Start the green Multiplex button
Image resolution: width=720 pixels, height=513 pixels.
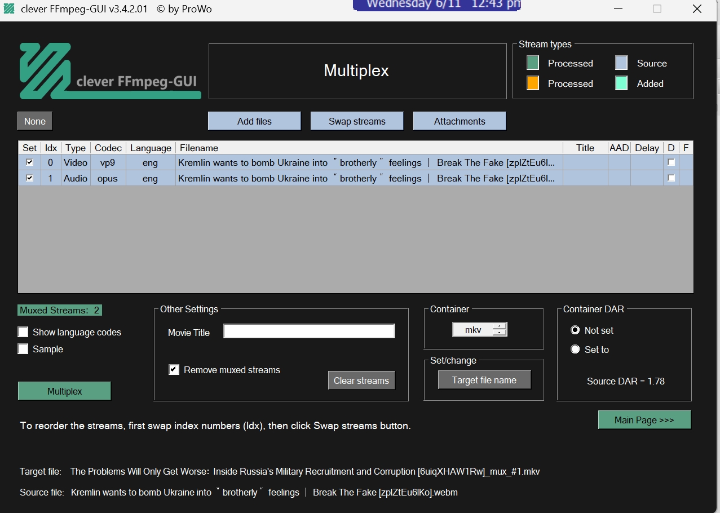coord(64,391)
